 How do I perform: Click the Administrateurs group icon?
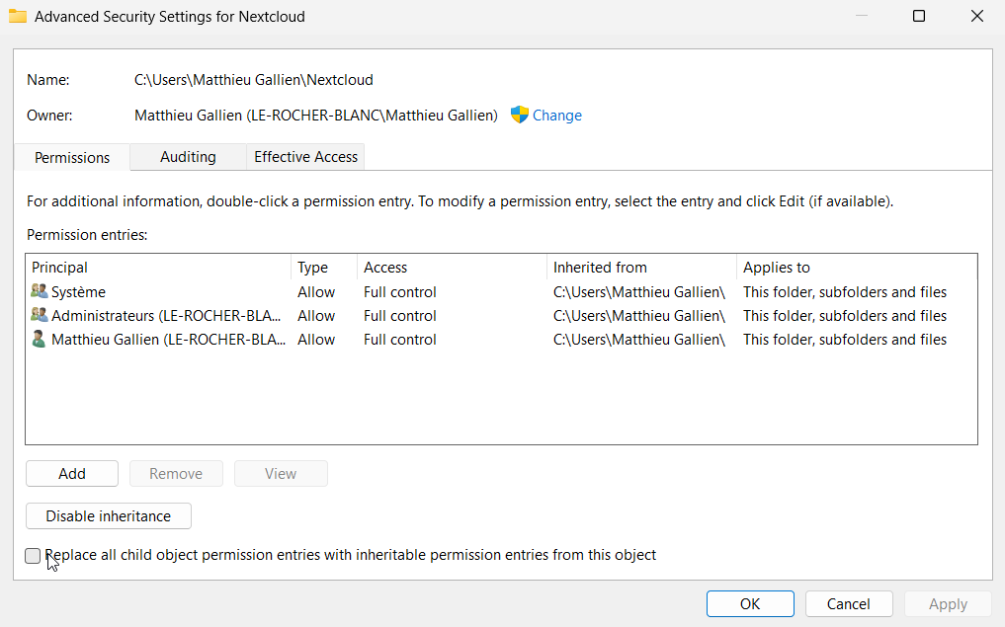(40, 315)
